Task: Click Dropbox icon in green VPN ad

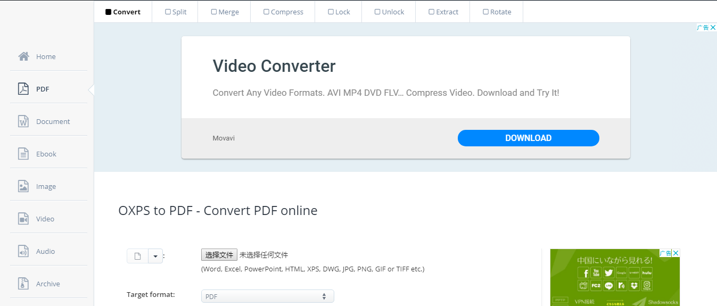Action: [634, 285]
